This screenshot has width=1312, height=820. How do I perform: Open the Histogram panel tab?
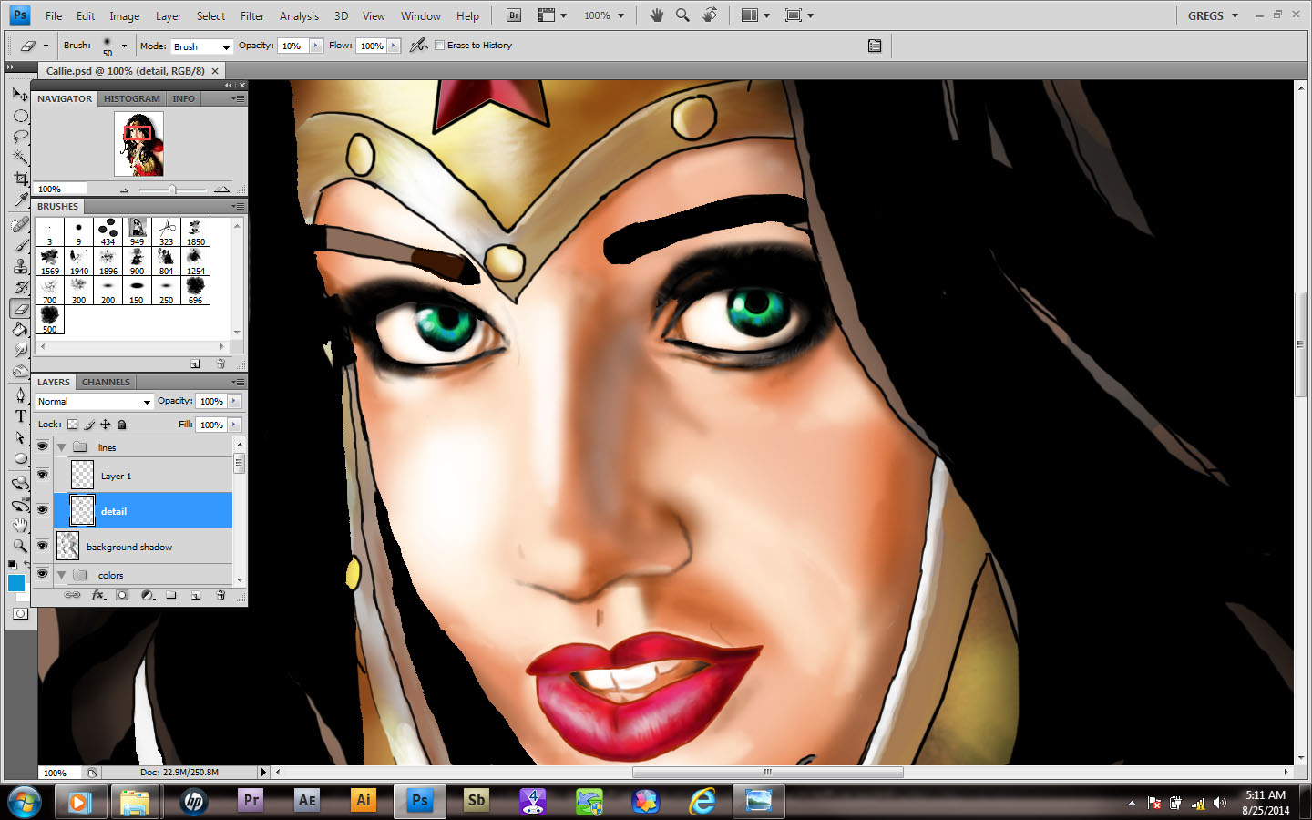click(131, 98)
